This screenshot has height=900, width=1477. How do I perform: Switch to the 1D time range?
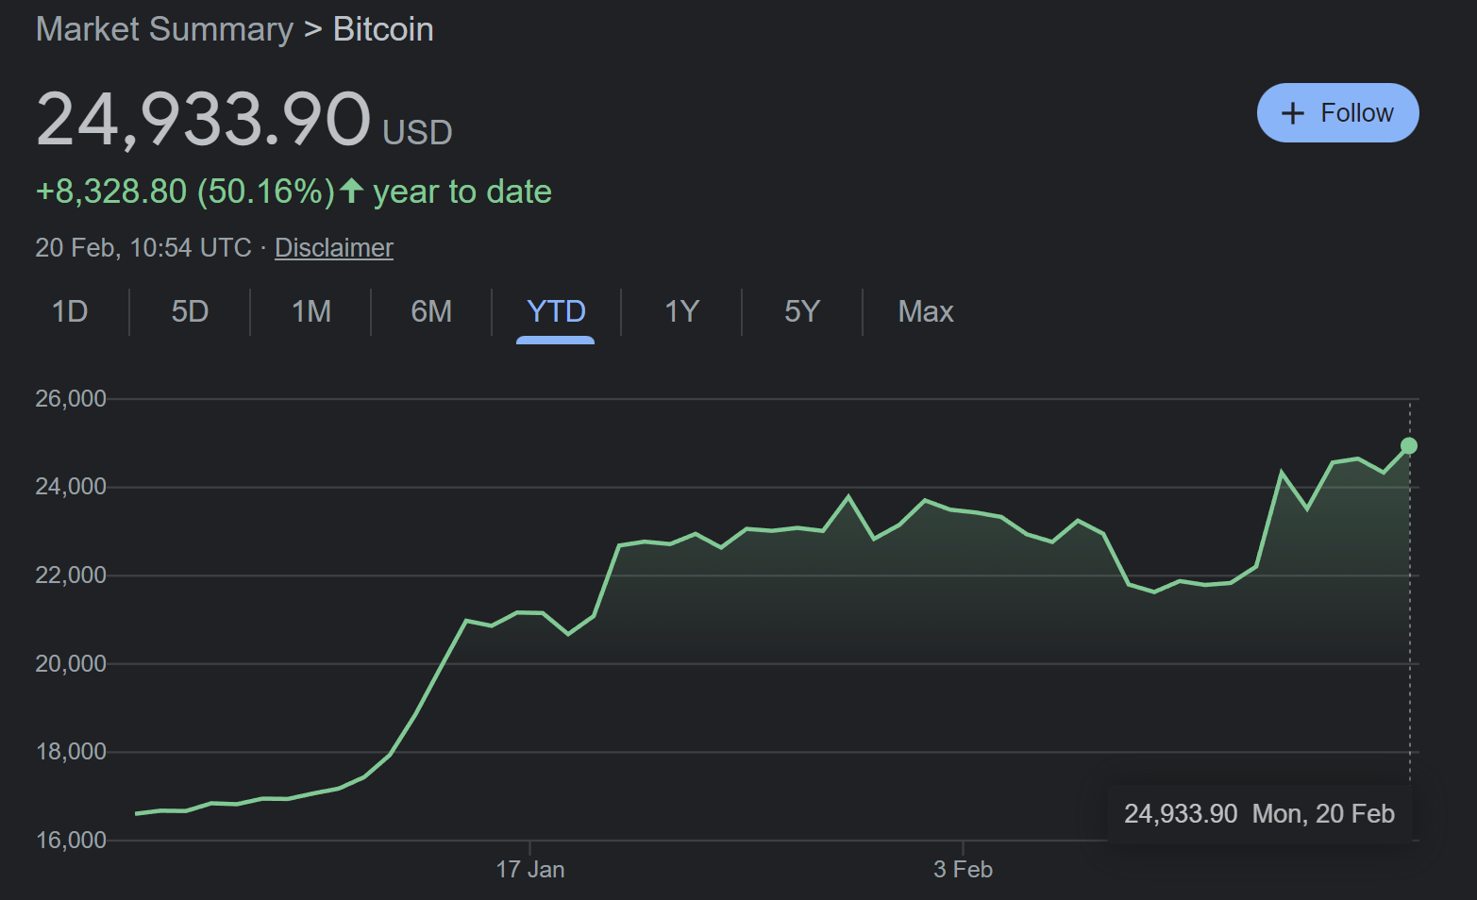click(70, 311)
